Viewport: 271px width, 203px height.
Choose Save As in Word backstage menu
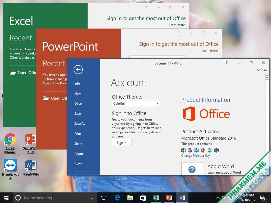79,124
